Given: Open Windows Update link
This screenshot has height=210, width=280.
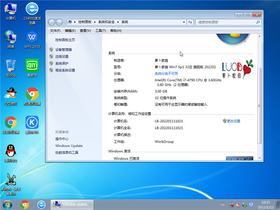Looking at the screenshot, I should 69,146.
